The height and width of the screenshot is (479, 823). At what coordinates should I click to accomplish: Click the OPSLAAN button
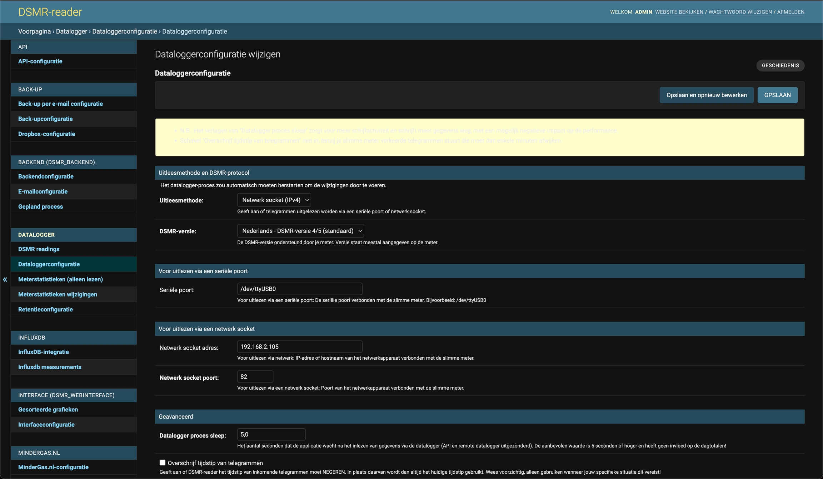click(x=777, y=95)
